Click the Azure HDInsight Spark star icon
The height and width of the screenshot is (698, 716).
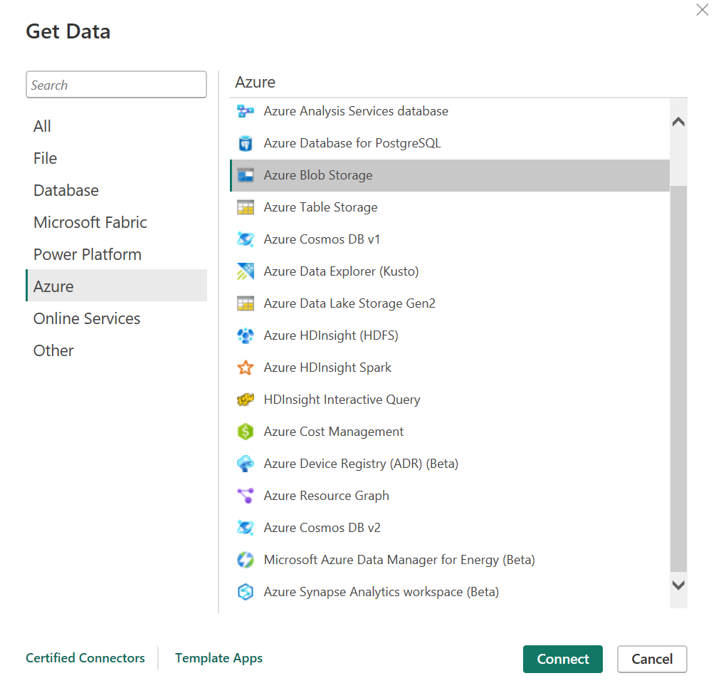pyautogui.click(x=245, y=368)
